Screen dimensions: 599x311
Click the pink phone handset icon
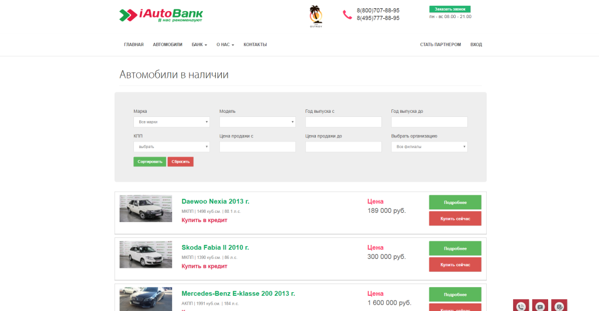347,15
